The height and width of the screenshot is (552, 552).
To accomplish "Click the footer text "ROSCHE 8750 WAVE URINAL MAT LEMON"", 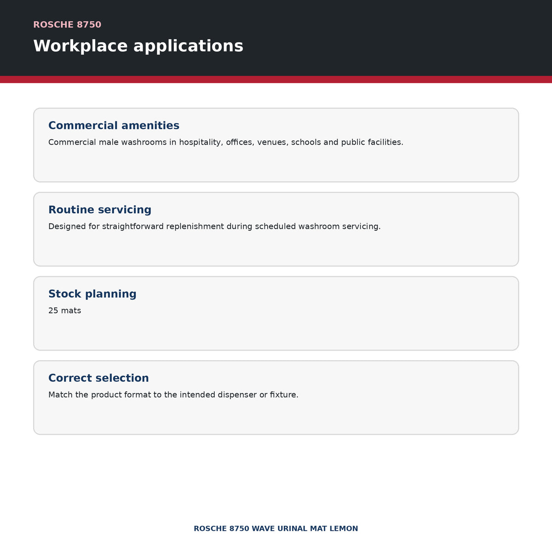I will (276, 529).
